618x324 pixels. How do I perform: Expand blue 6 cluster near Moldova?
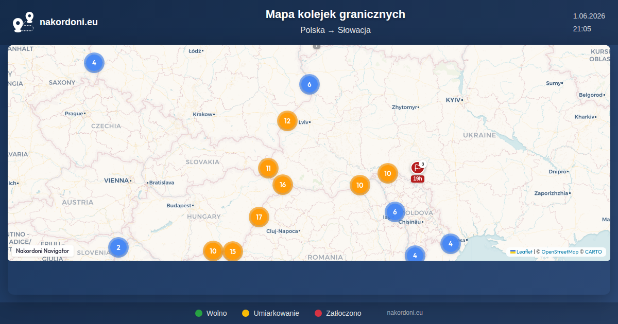[395, 212]
